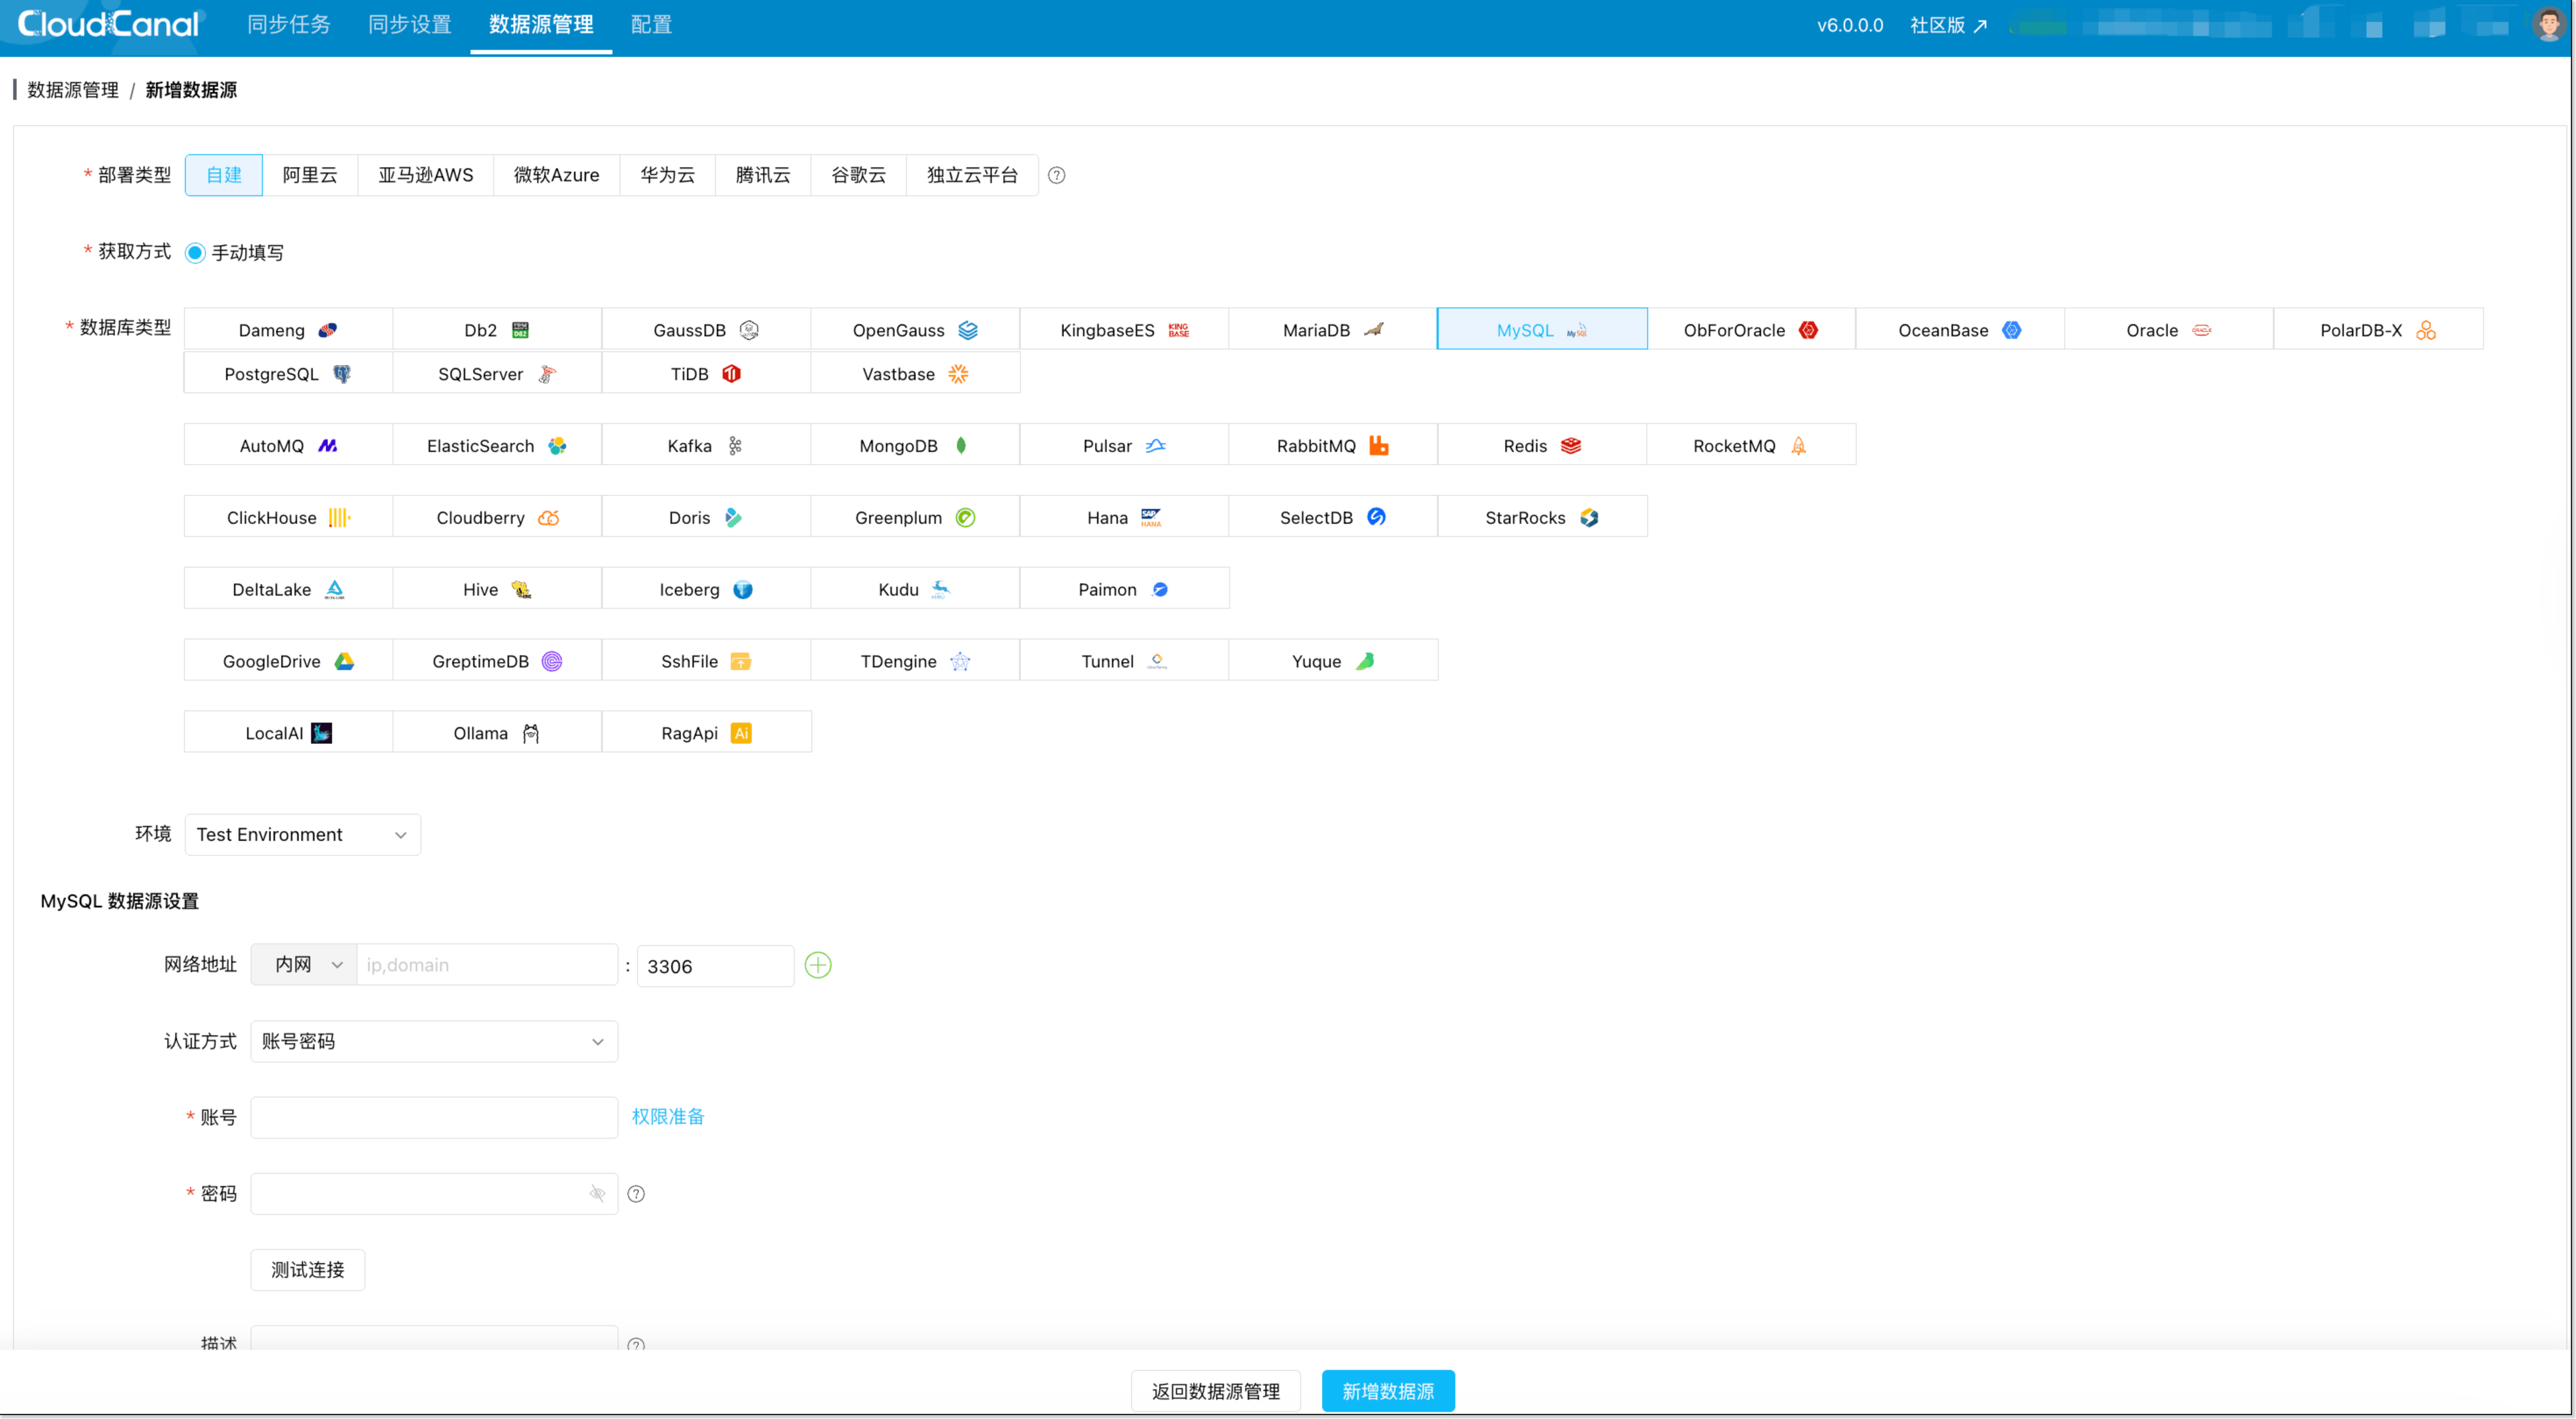Select 微软Azure deployment type
2576x1419 pixels.
tap(557, 176)
